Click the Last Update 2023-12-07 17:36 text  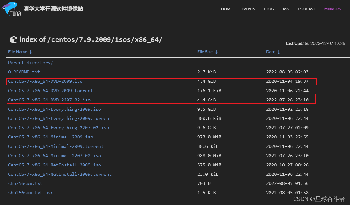coord(315,43)
